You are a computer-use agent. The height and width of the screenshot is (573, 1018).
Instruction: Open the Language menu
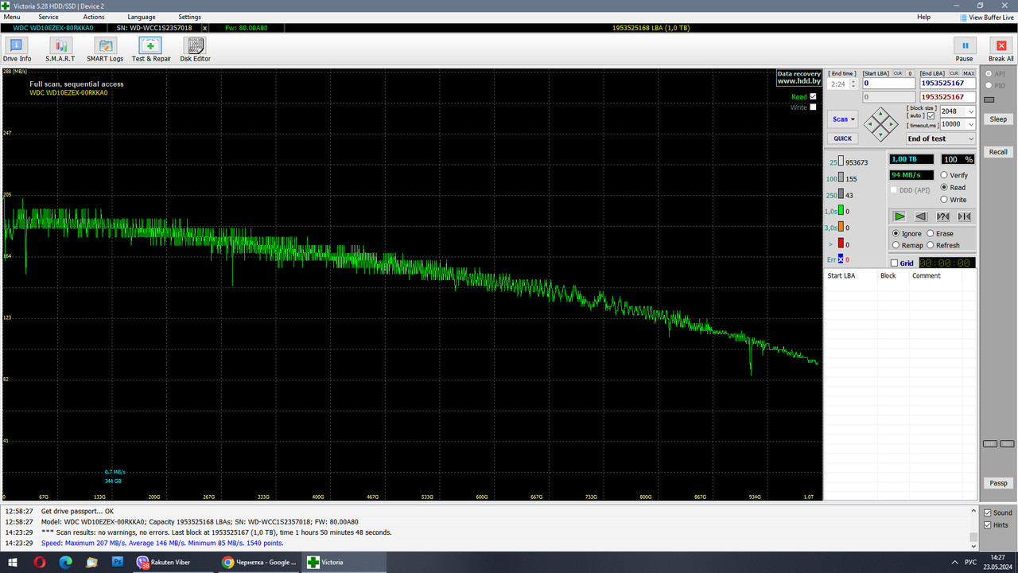[142, 17]
